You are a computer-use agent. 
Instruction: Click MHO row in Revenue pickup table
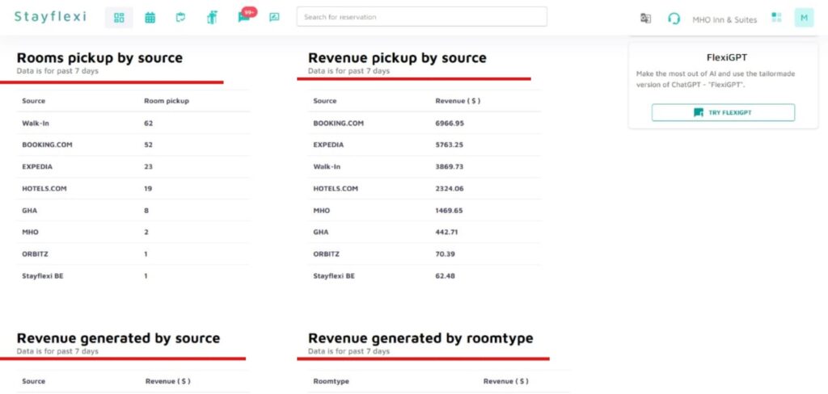coord(425,211)
